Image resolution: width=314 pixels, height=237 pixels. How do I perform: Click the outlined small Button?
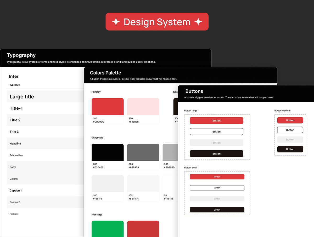tap(217, 188)
